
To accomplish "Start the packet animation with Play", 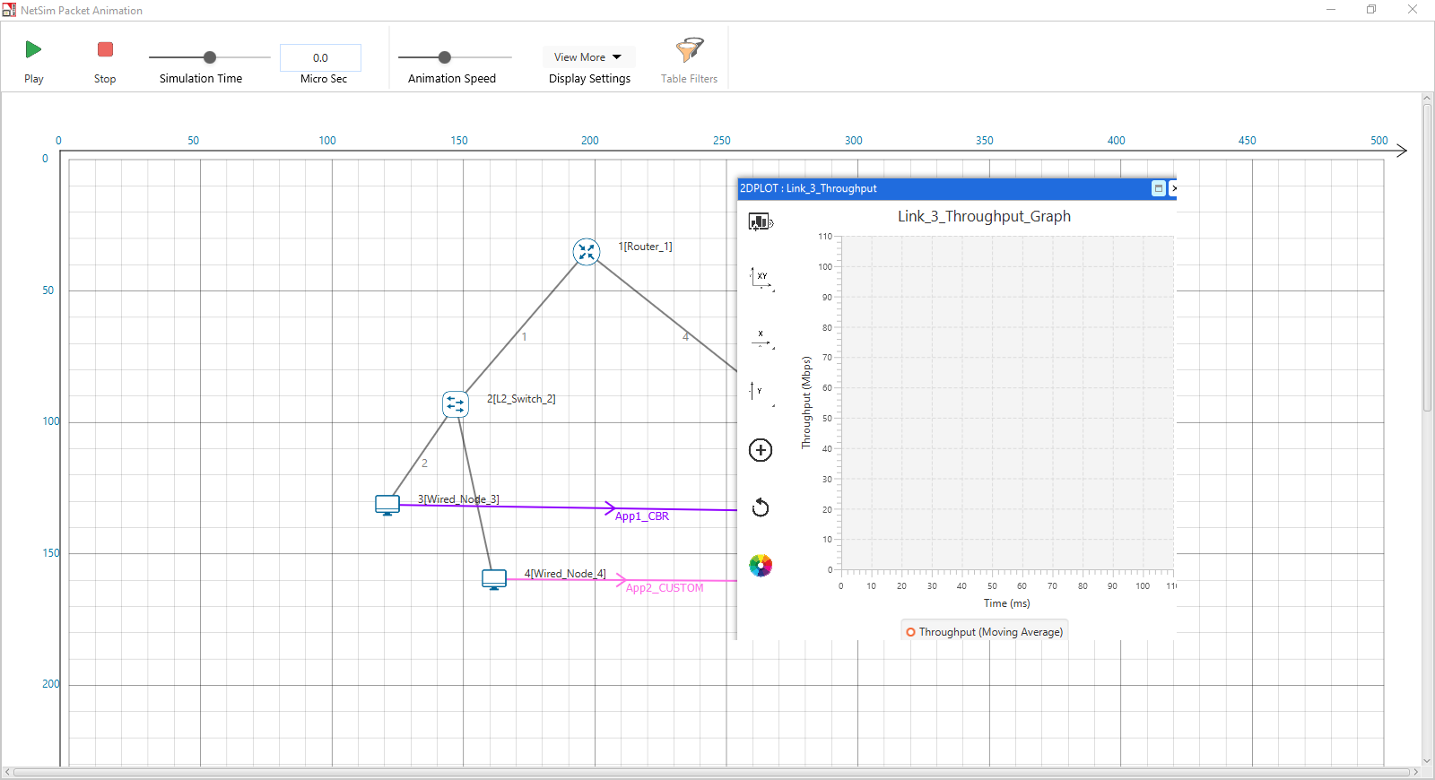I will 33,49.
